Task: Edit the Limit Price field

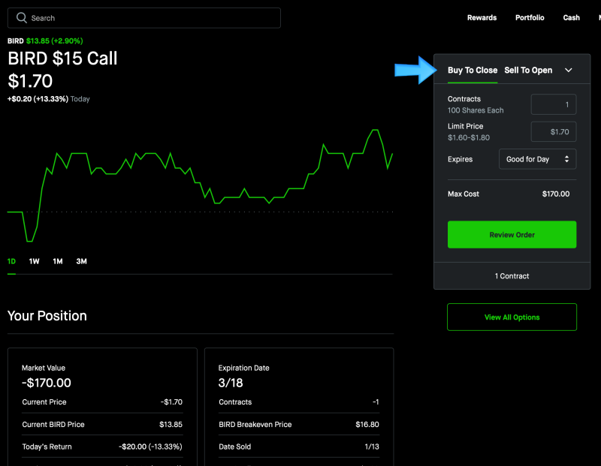Action: pyautogui.click(x=554, y=132)
